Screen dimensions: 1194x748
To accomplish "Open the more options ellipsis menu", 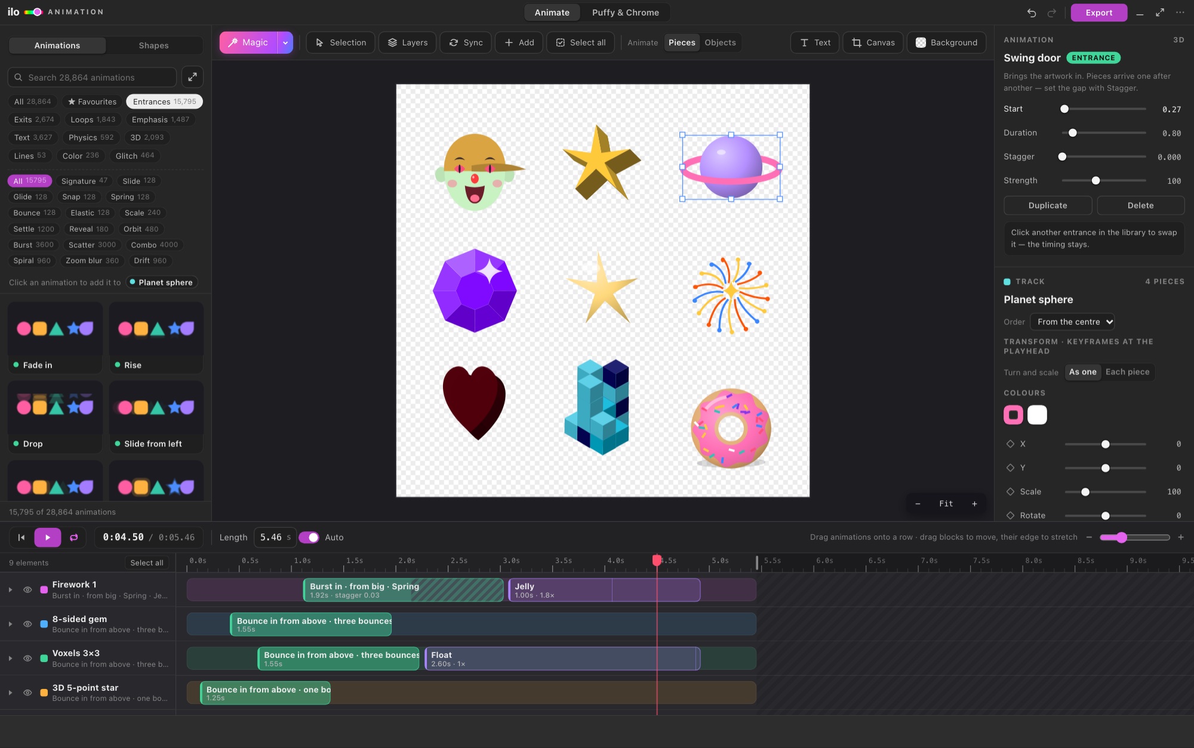I will (1180, 13).
